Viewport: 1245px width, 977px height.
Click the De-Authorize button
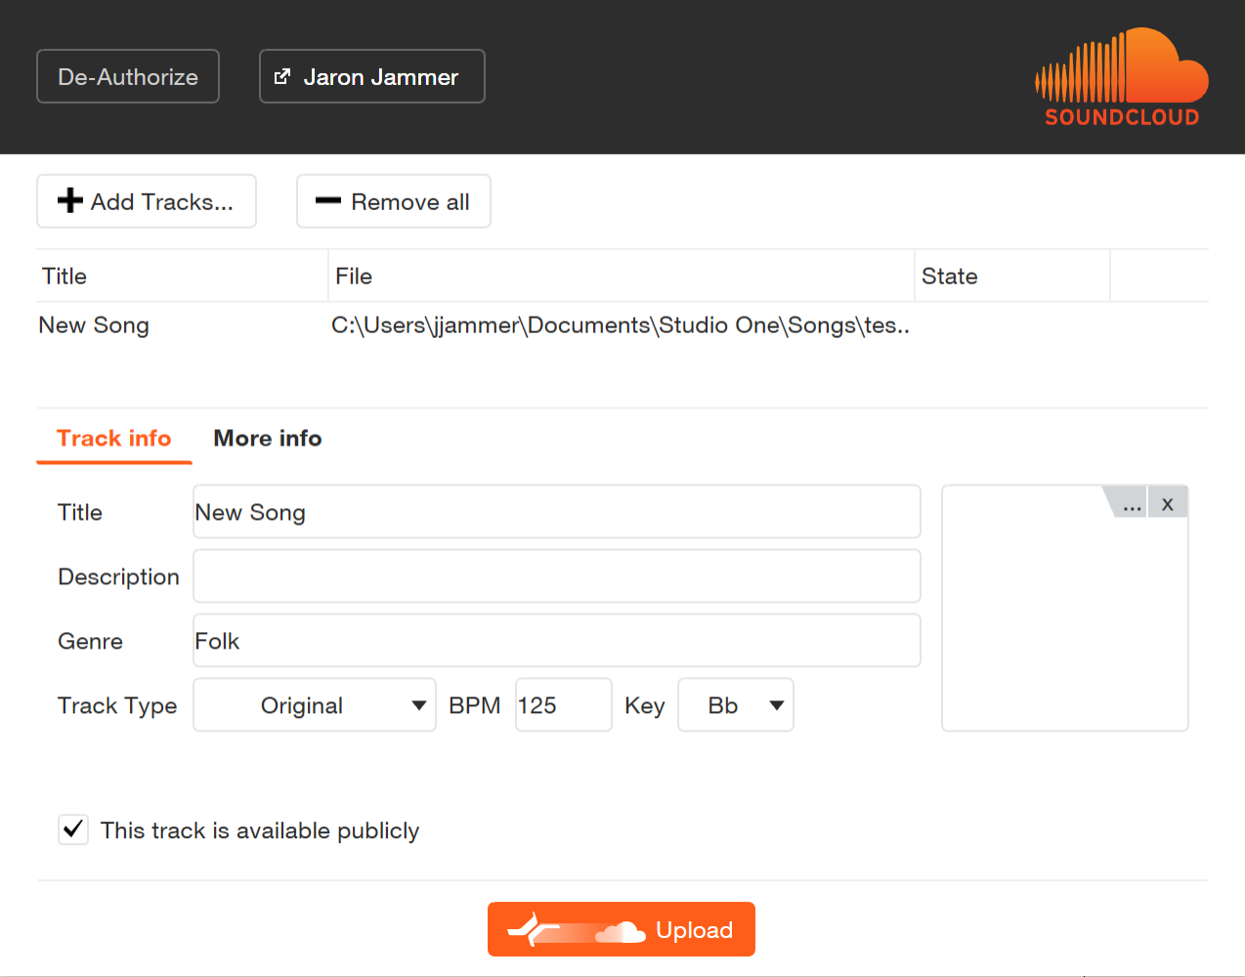coord(128,76)
